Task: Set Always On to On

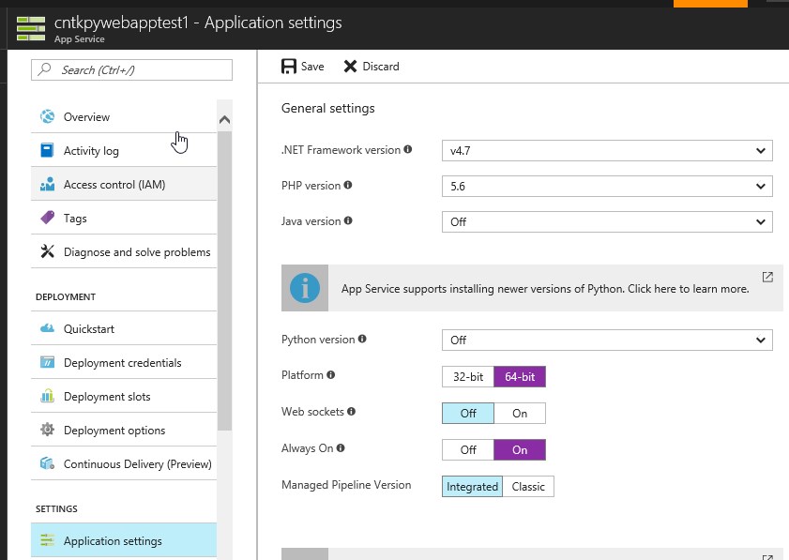Action: pos(520,450)
